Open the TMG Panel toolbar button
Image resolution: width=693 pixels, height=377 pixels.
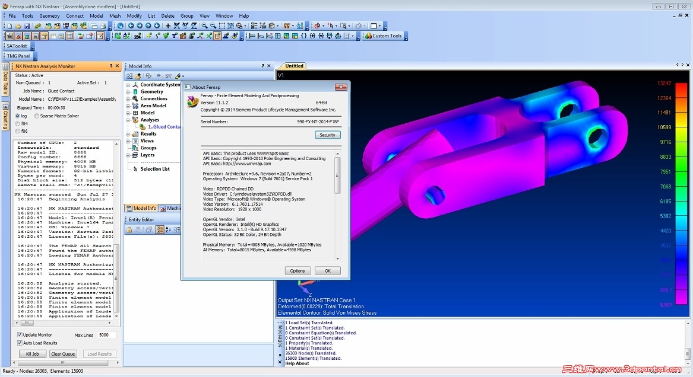coord(18,56)
